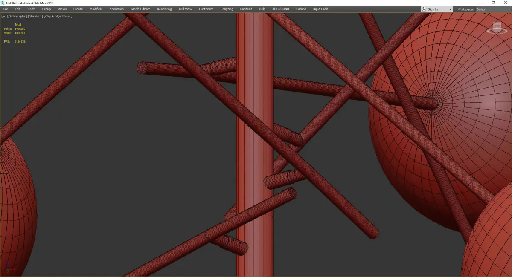Open the Modifiers menu
Image resolution: width=512 pixels, height=277 pixels.
pos(96,9)
